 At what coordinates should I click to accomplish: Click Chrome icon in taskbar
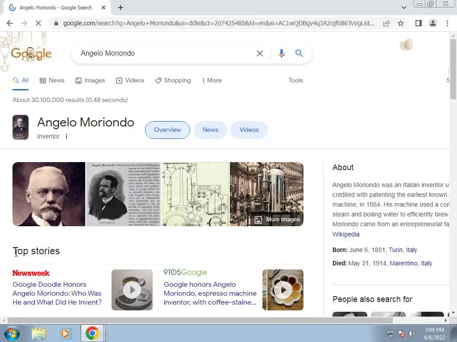[92, 333]
